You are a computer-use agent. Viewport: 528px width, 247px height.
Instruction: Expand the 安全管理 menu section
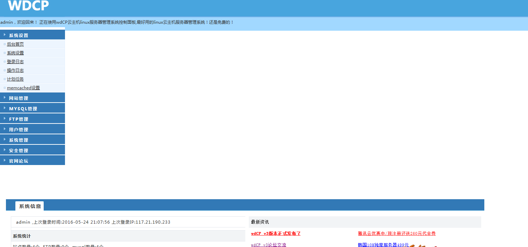pyautogui.click(x=32, y=150)
